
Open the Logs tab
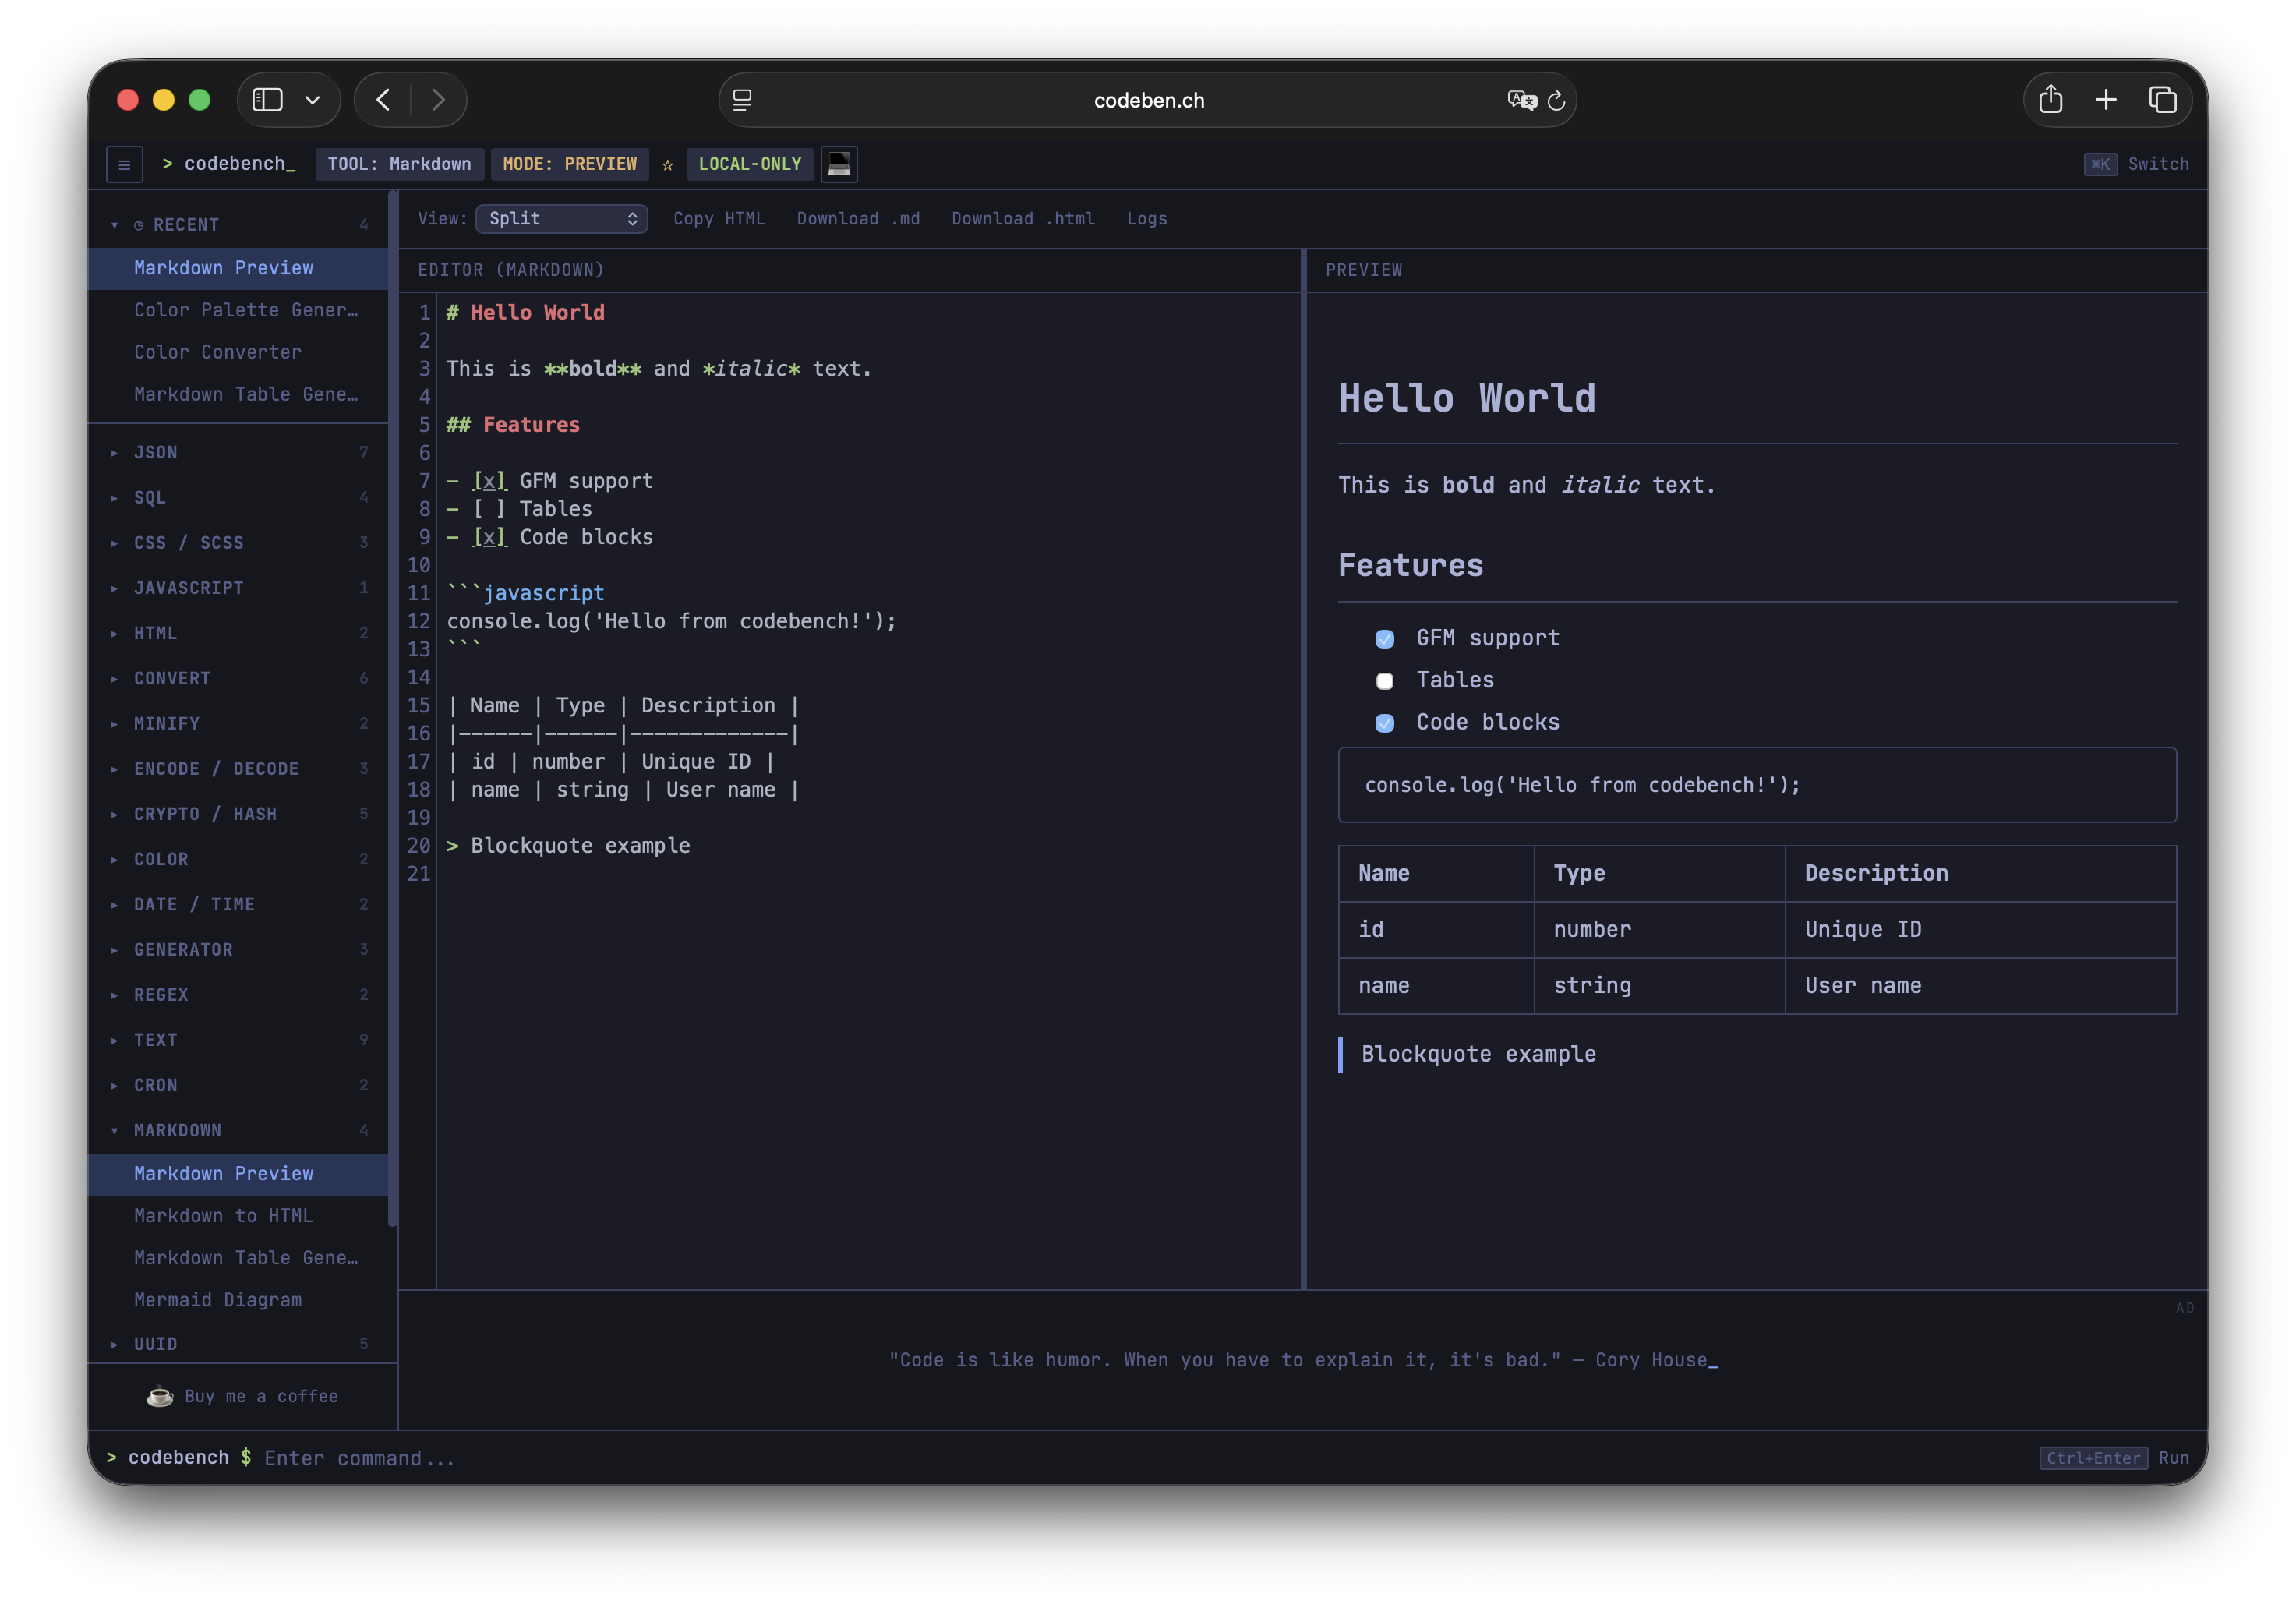pos(1146,218)
